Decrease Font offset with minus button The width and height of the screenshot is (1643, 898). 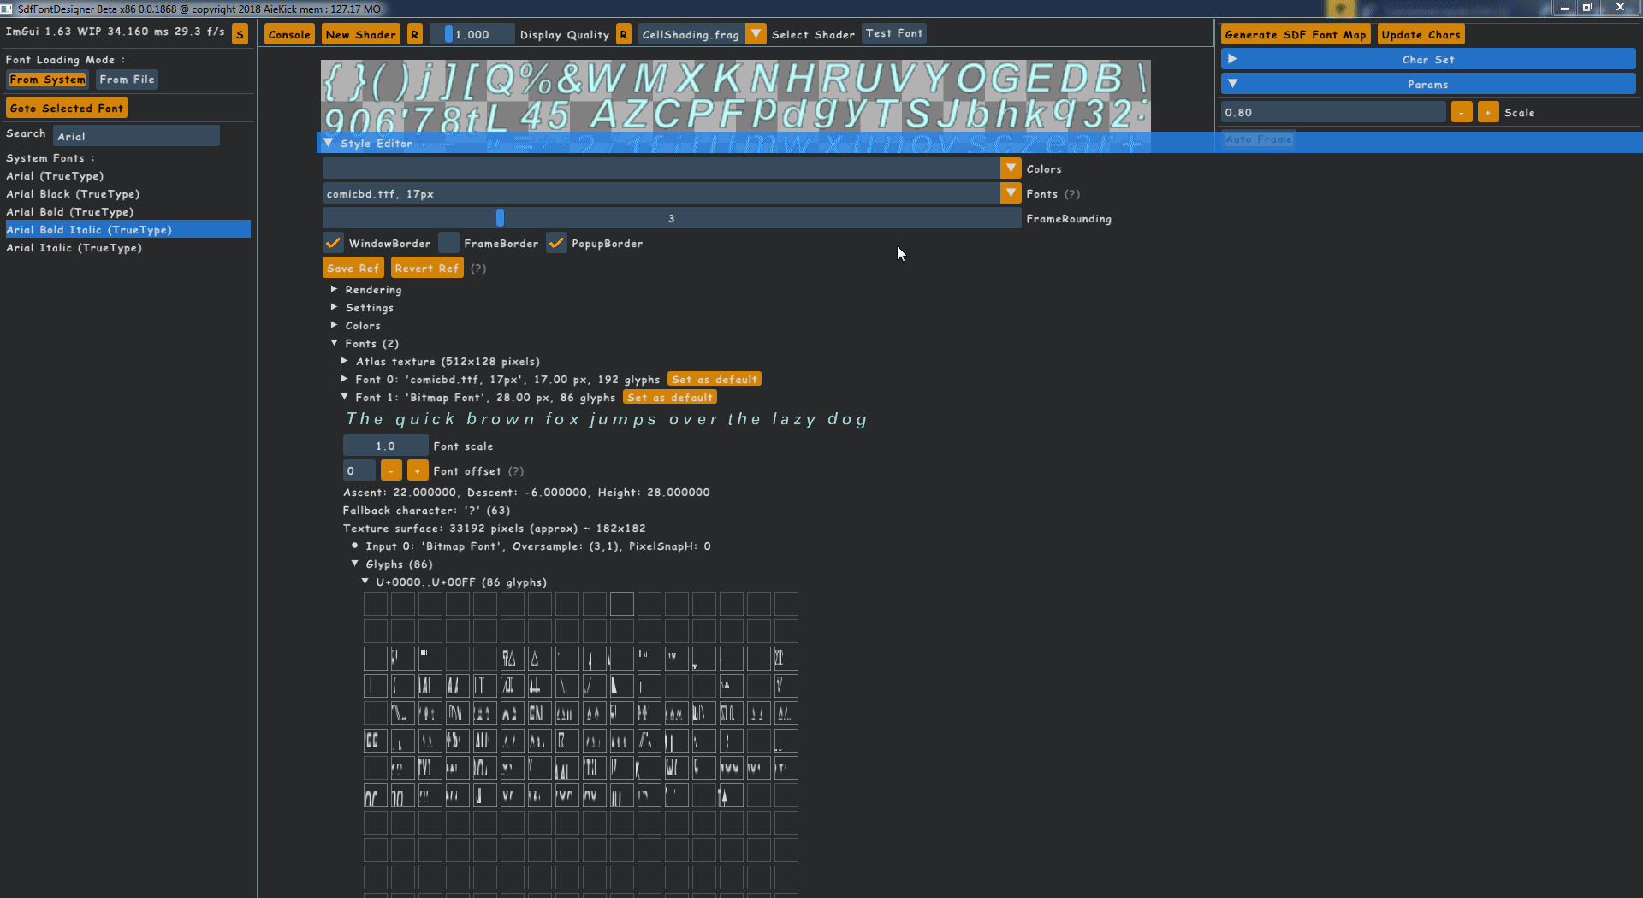click(x=391, y=470)
